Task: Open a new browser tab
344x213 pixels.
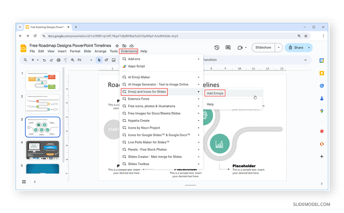Action: (76, 27)
